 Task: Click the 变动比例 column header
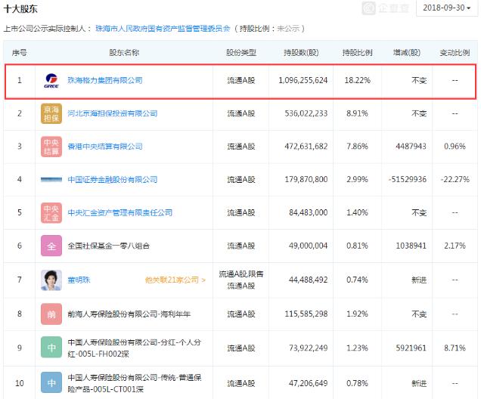pos(455,52)
